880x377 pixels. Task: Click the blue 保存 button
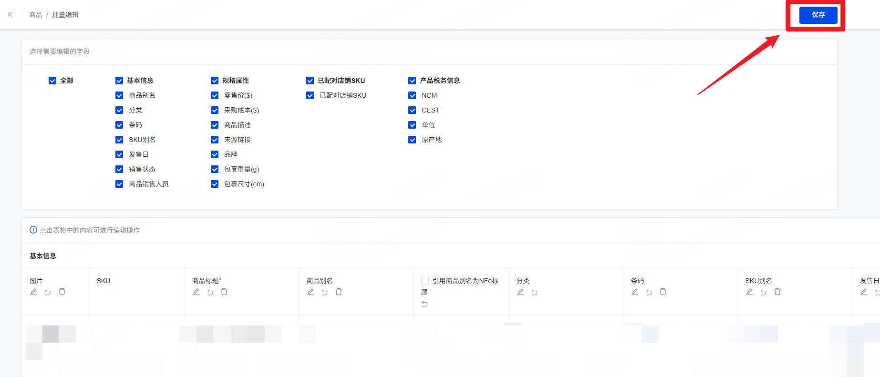pos(818,15)
